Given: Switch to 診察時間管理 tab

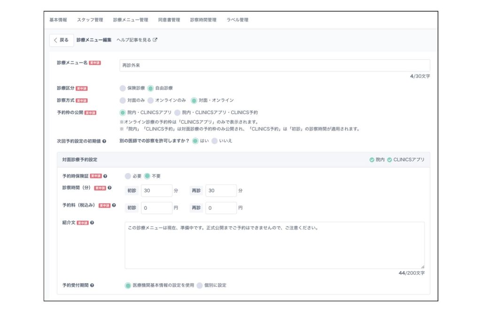Looking at the screenshot, I should [x=203, y=20].
